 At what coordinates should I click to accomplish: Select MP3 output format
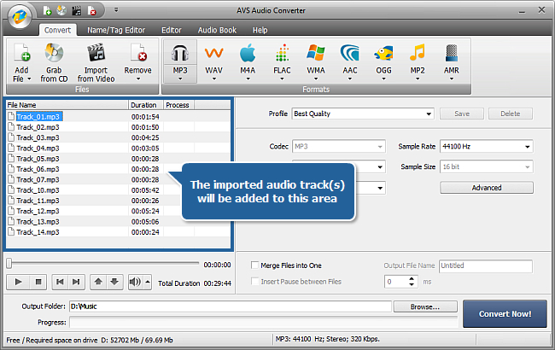pos(180,61)
